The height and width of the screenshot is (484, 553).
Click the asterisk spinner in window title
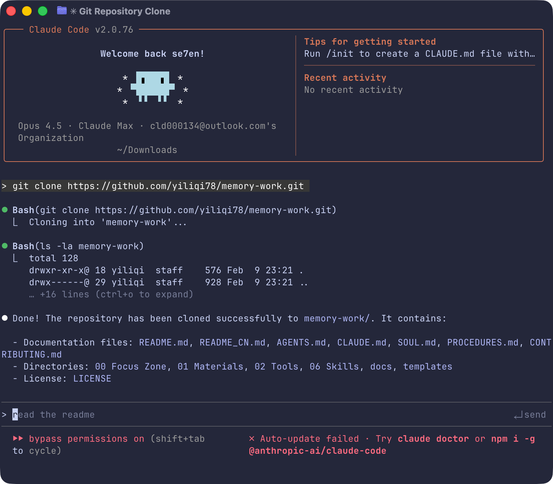point(73,11)
